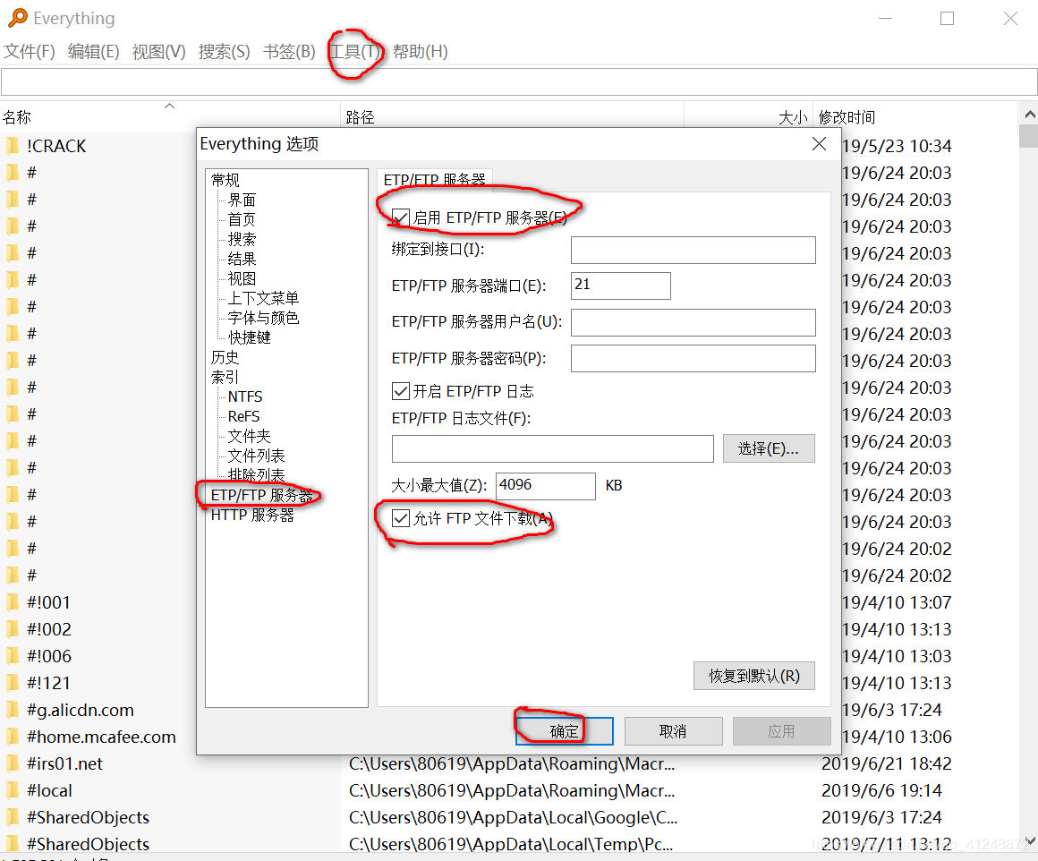Open the 书签(B) menu
Image resolution: width=1038 pixels, height=861 pixels.
pos(289,52)
